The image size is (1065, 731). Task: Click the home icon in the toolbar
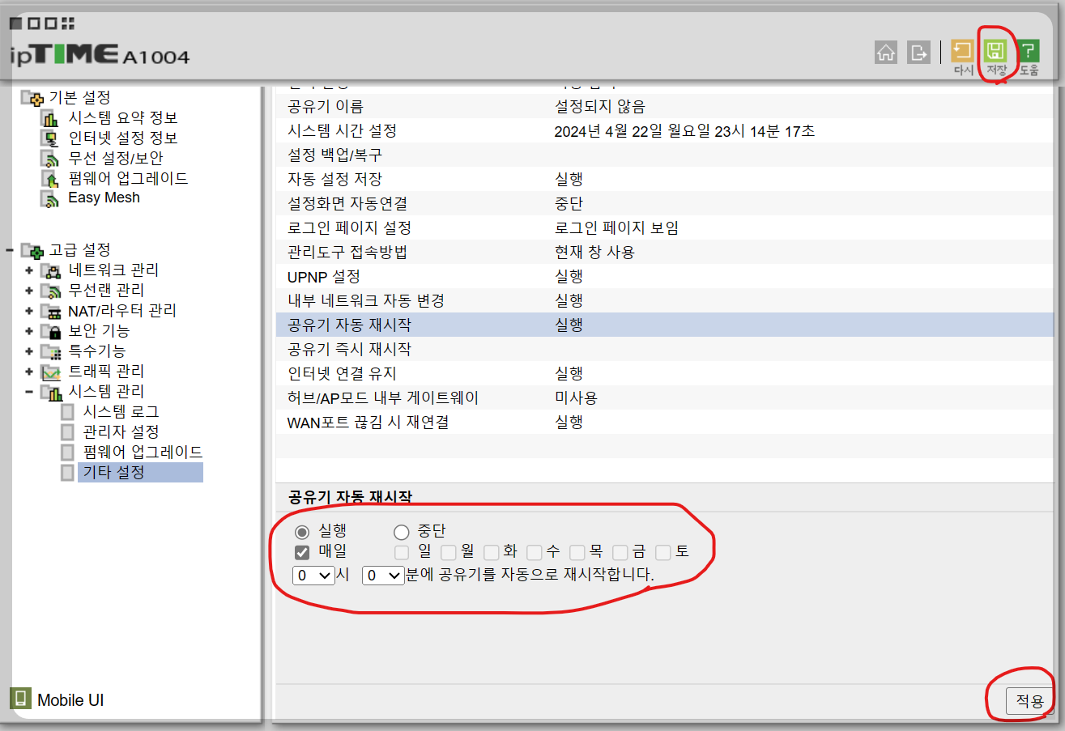coord(885,52)
